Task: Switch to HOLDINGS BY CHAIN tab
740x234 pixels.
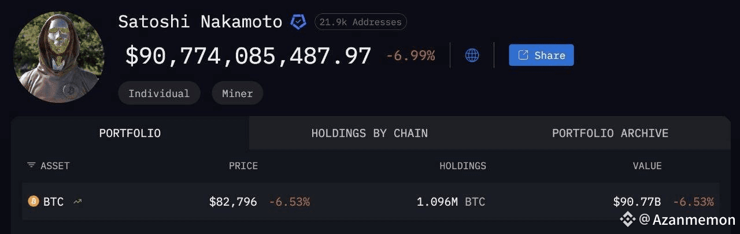Action: pos(369,133)
